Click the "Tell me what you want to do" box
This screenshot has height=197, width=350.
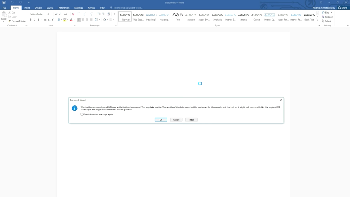127,8
